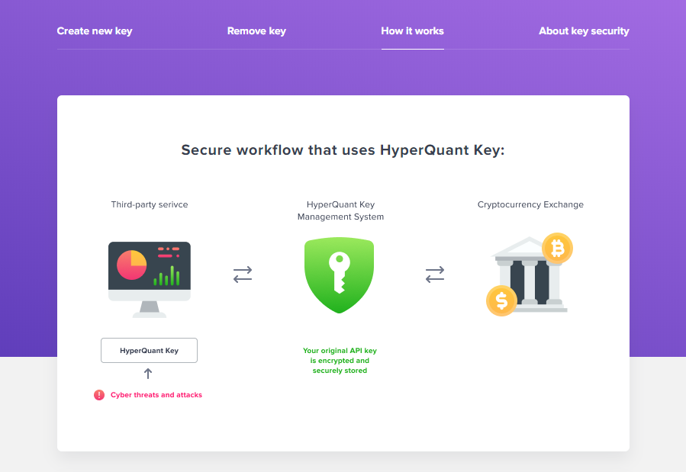This screenshot has height=472, width=686.
Task: Click the Secure workflow heading
Action: pos(343,150)
